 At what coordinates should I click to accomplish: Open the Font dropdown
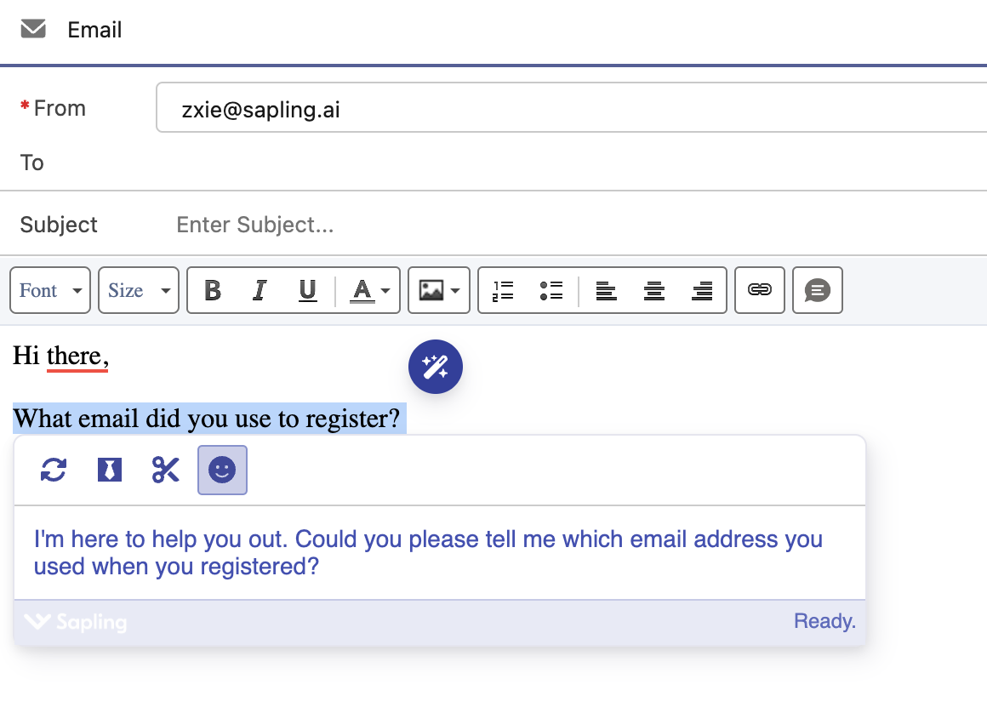click(x=50, y=290)
